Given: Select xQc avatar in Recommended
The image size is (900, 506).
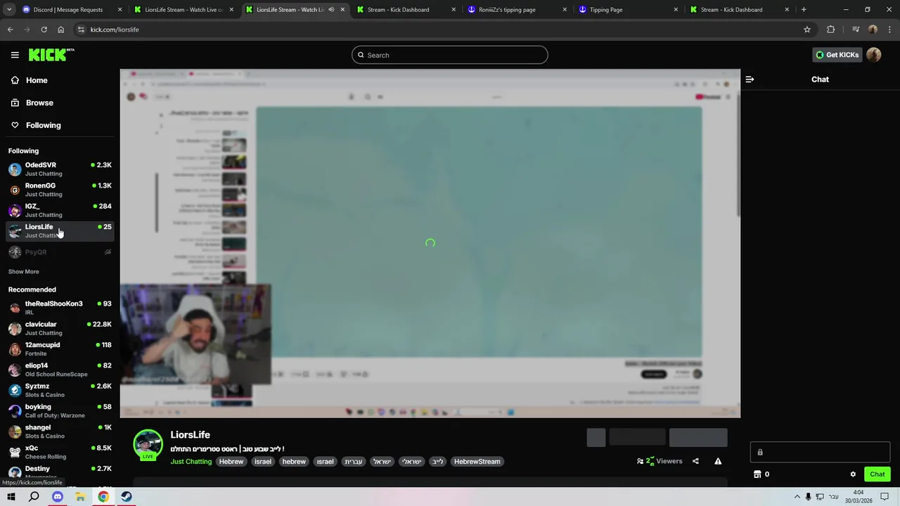Looking at the screenshot, I should (15, 452).
